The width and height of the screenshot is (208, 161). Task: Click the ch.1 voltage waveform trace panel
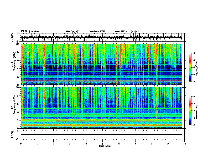102,37
